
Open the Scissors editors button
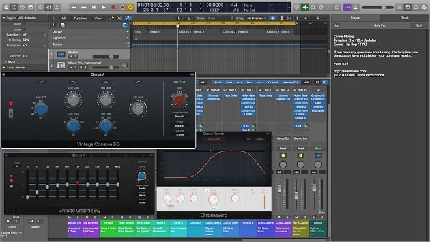click(x=57, y=7)
